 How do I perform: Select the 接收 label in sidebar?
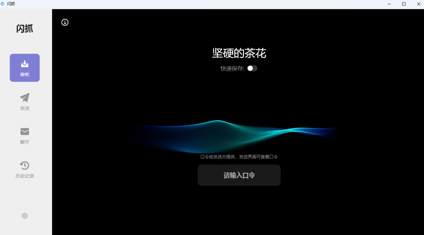coord(25,75)
